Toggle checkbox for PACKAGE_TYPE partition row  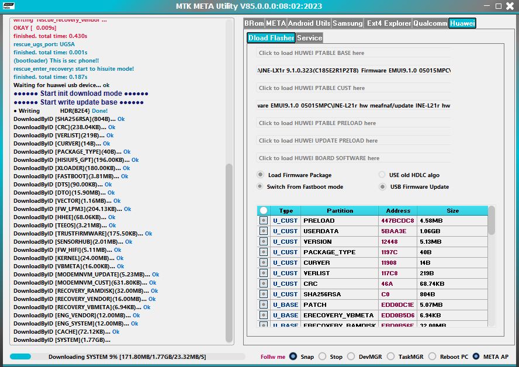[x=264, y=252]
